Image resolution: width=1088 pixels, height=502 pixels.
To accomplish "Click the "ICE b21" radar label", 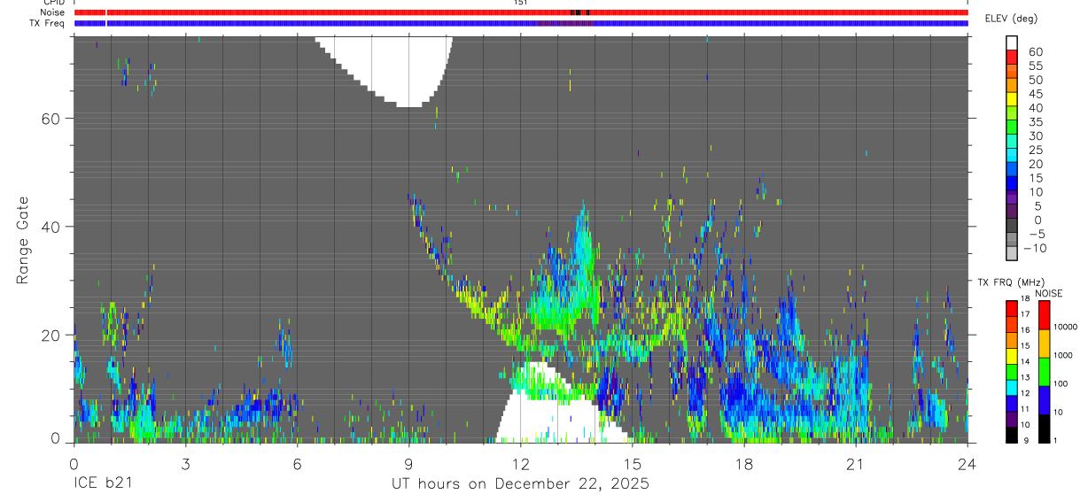I will coord(102,484).
